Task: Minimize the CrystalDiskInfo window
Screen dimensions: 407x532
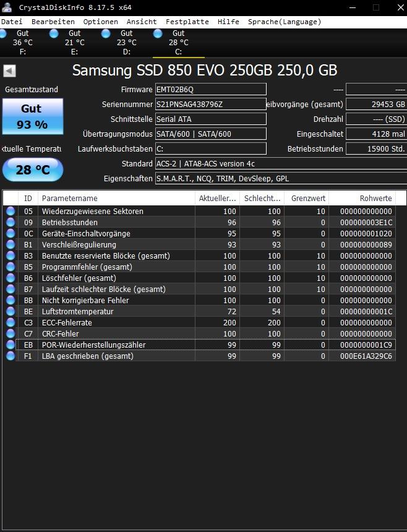Action: tap(353, 7)
